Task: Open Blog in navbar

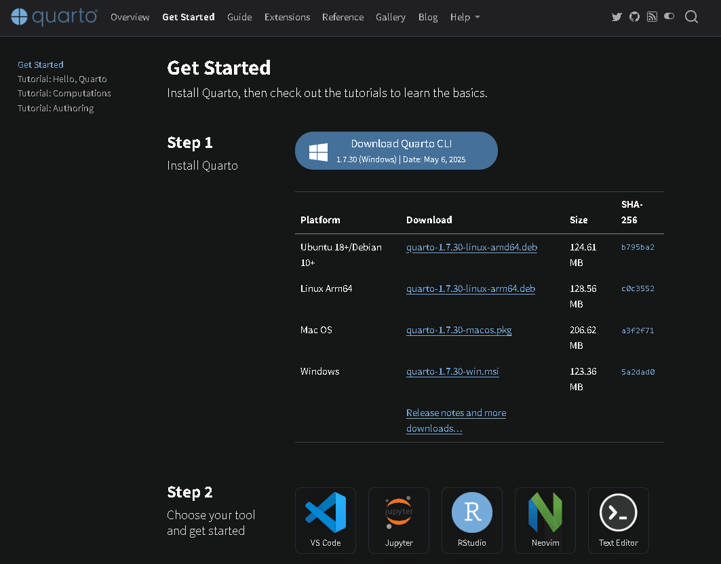Action: [x=428, y=17]
